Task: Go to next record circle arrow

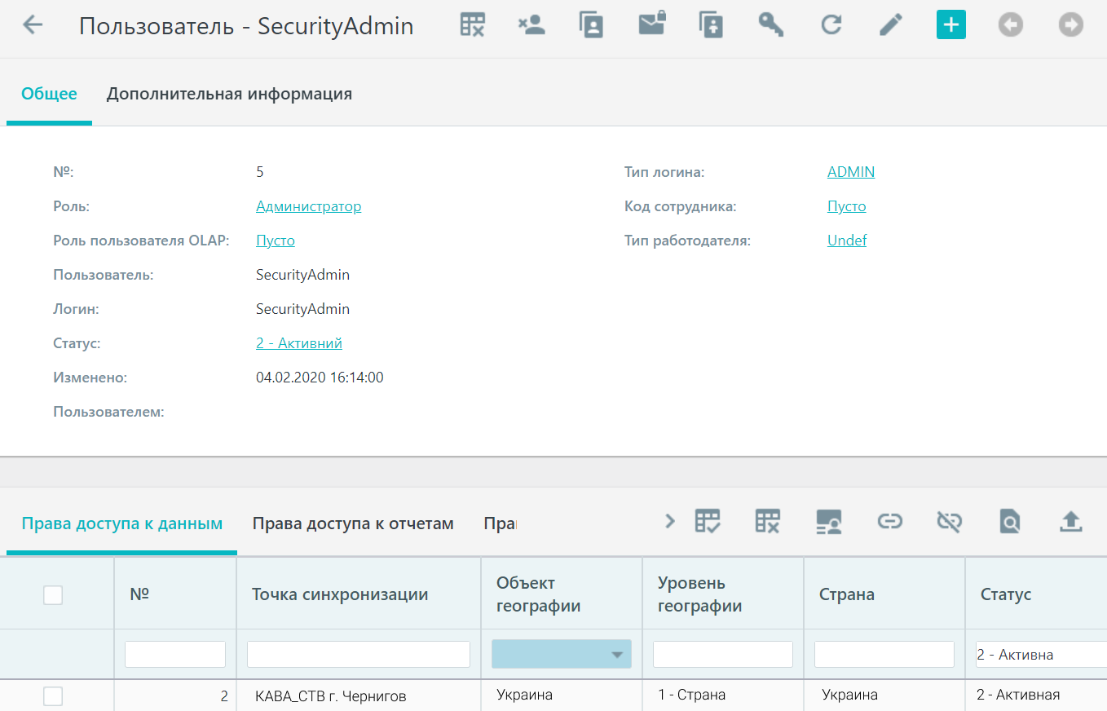Action: (1071, 24)
